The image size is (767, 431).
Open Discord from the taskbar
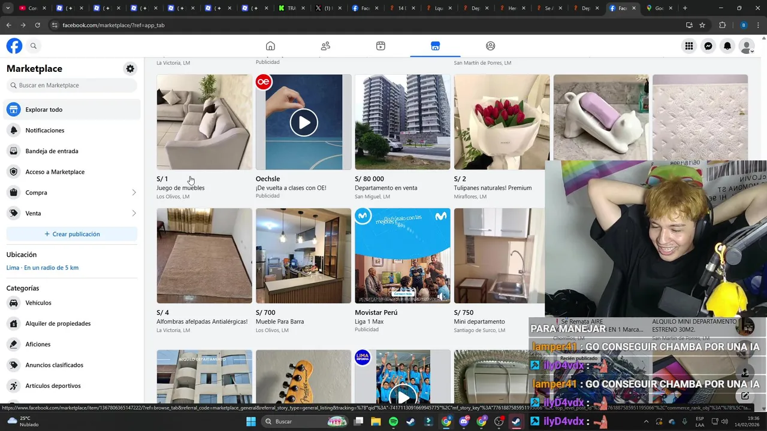464,421
